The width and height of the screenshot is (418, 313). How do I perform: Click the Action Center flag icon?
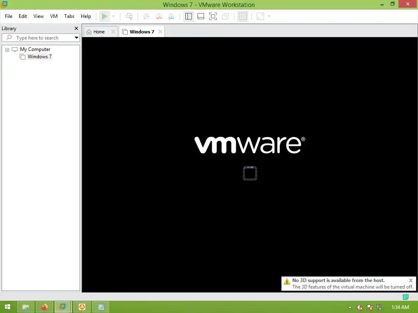[370, 307]
